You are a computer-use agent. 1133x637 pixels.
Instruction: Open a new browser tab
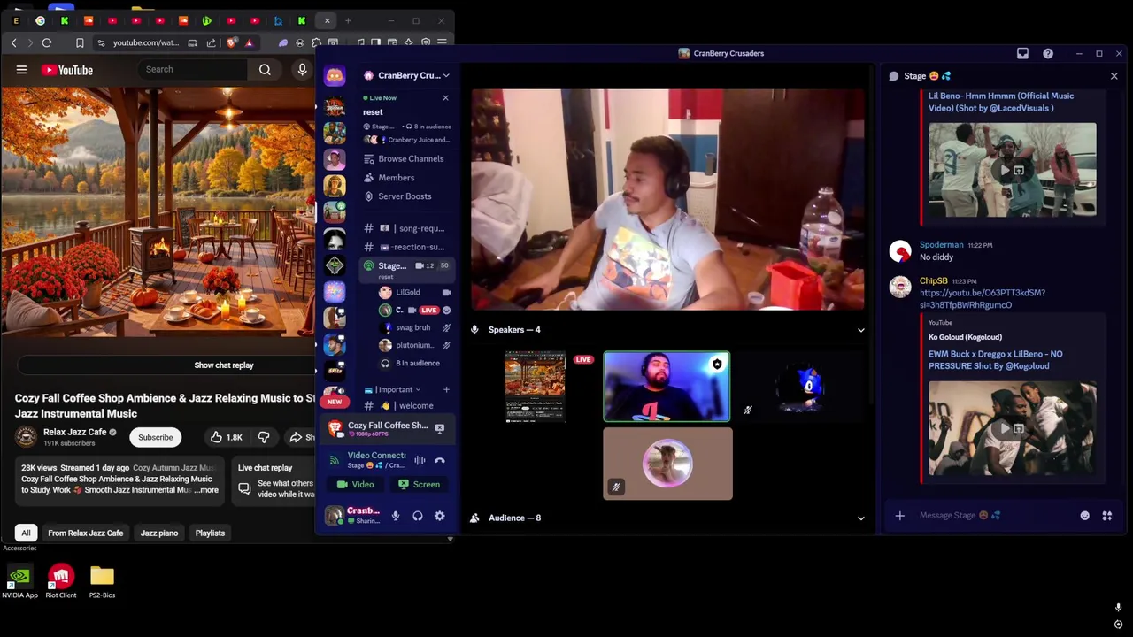[x=348, y=20]
